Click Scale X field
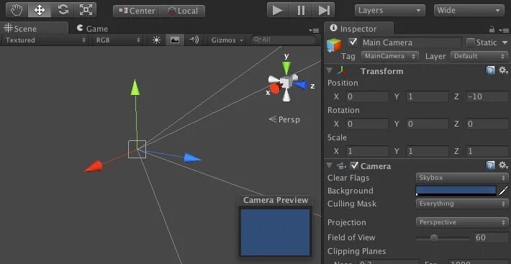 click(367, 151)
